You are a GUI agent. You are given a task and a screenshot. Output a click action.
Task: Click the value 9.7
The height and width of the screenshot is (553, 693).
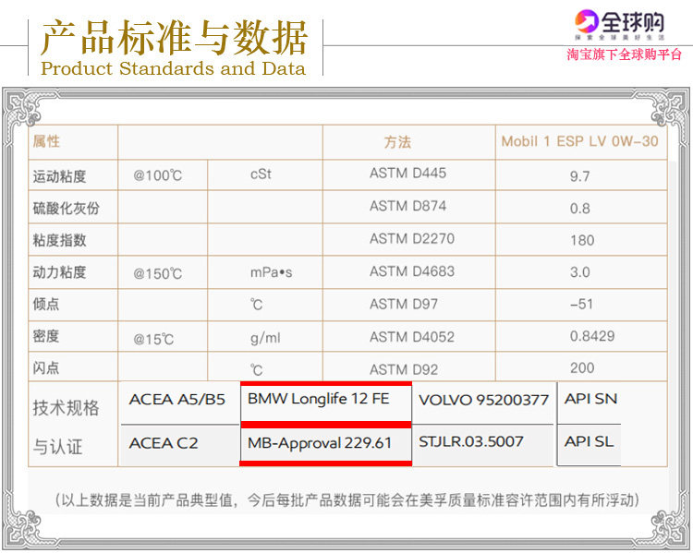(579, 176)
